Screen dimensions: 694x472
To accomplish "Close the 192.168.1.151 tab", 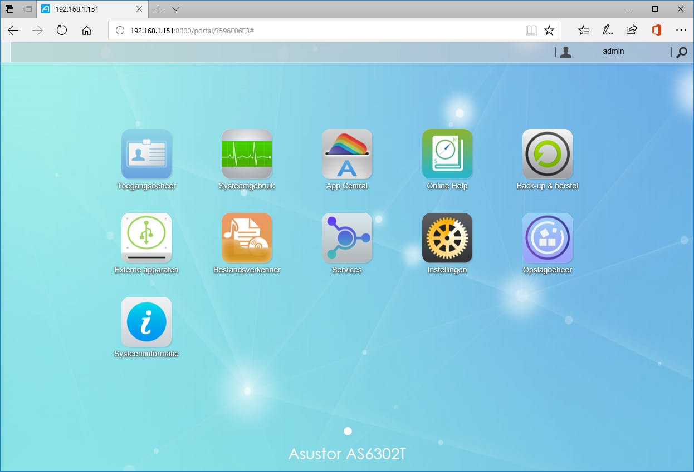I will point(139,9).
